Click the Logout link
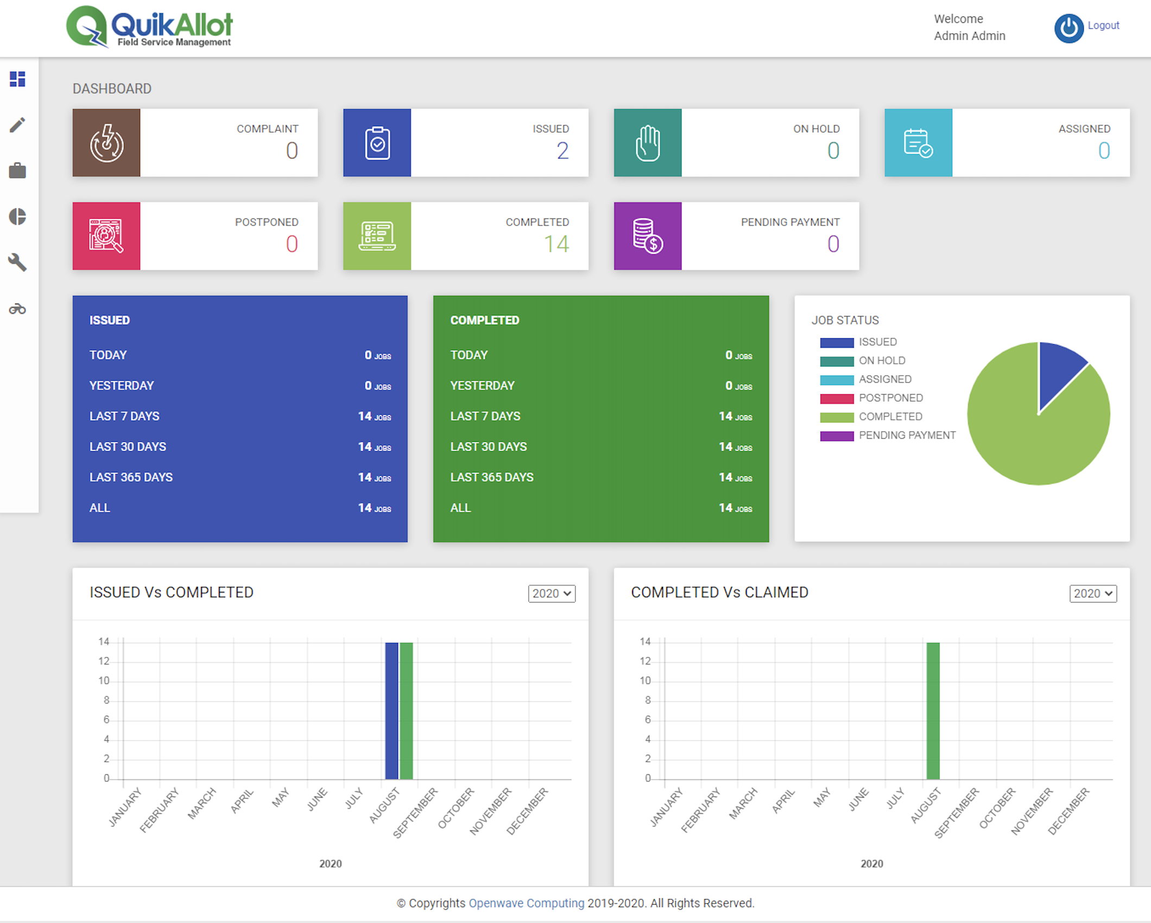The image size is (1151, 923). pos(1103,26)
